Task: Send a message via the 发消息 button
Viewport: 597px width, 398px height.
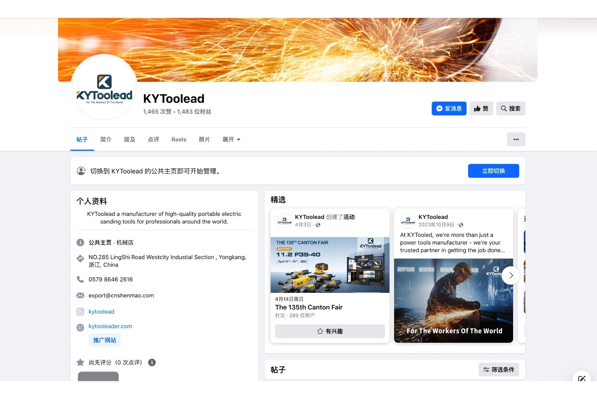Action: tap(449, 108)
